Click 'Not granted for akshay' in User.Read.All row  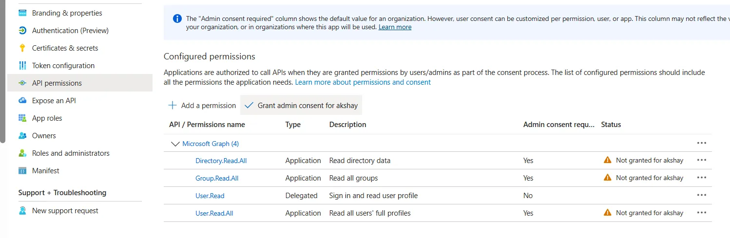650,213
